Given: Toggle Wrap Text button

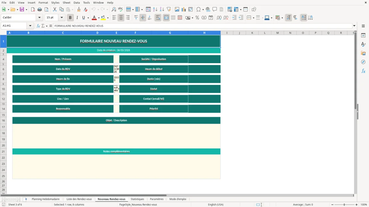Looking at the screenshot, I should (158, 18).
